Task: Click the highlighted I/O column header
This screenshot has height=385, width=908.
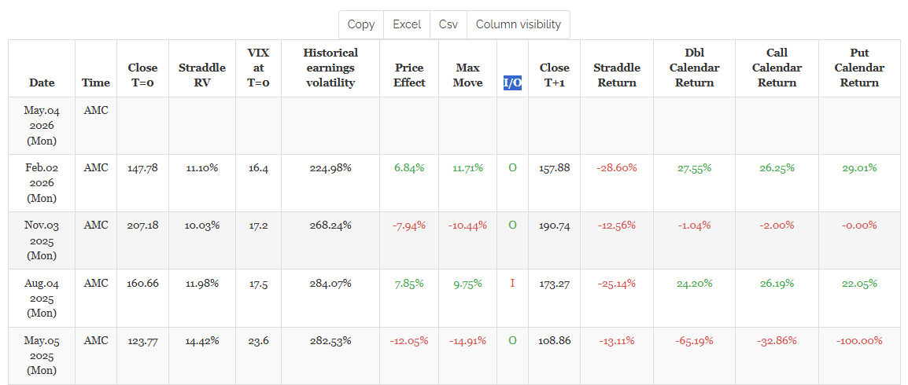Action: click(x=512, y=82)
